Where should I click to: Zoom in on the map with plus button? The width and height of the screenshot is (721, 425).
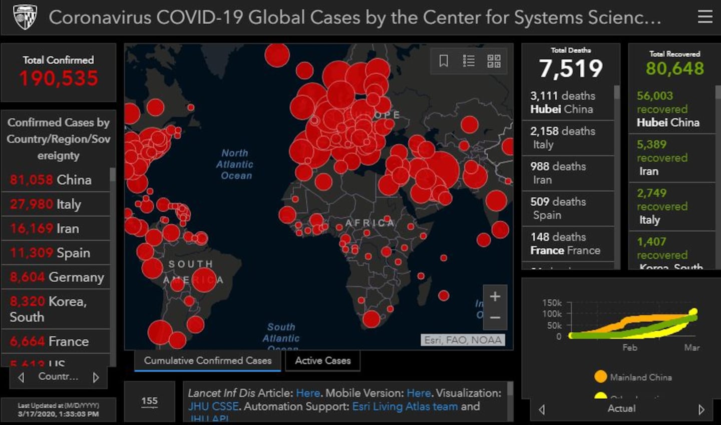point(495,296)
